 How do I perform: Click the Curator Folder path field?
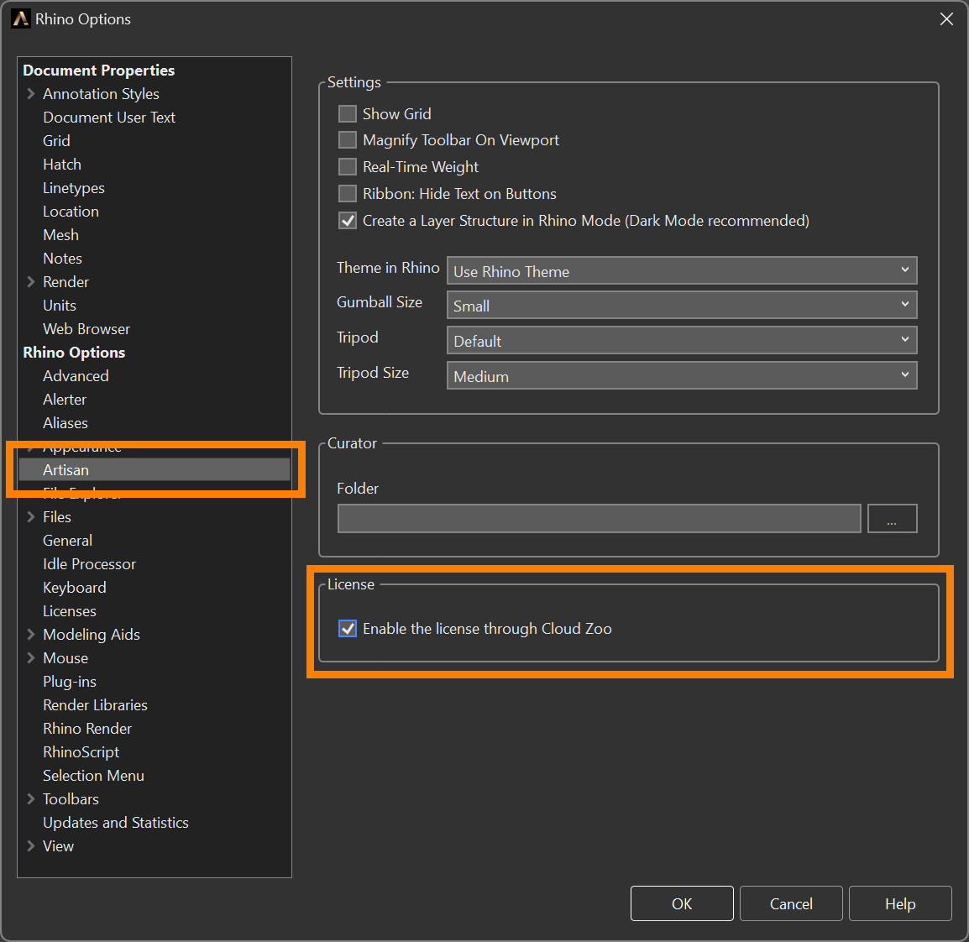click(599, 519)
